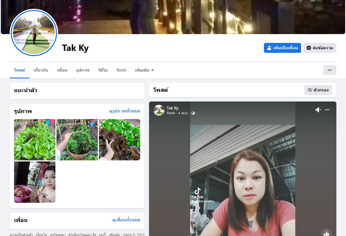Image resolution: width=346 pixels, height=236 pixels.
Task: Open the profile three-dots options menu
Action: [330, 70]
